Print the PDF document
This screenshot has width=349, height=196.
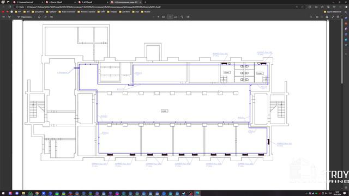317,17
